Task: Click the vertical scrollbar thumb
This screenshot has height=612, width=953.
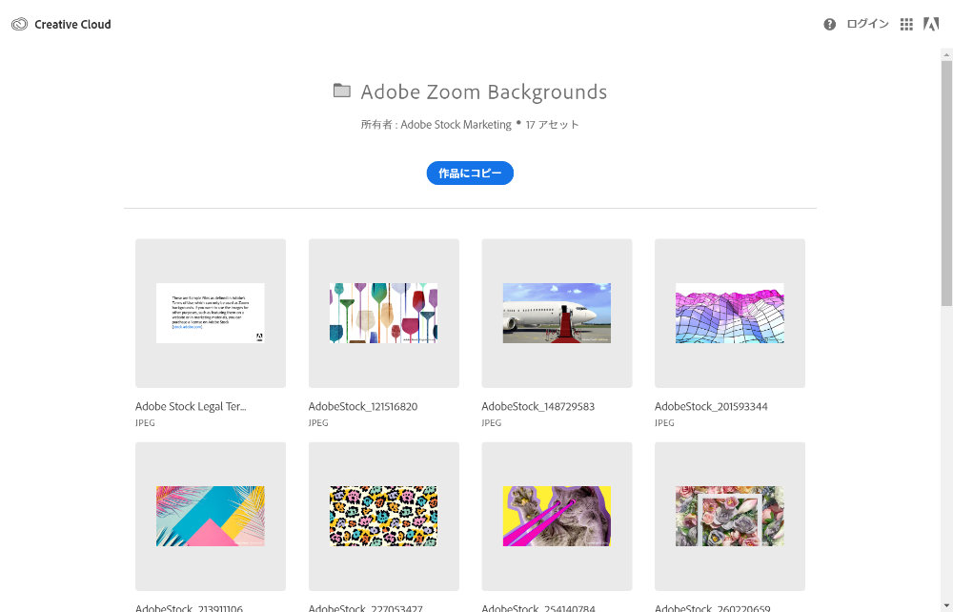Action: pos(947,182)
